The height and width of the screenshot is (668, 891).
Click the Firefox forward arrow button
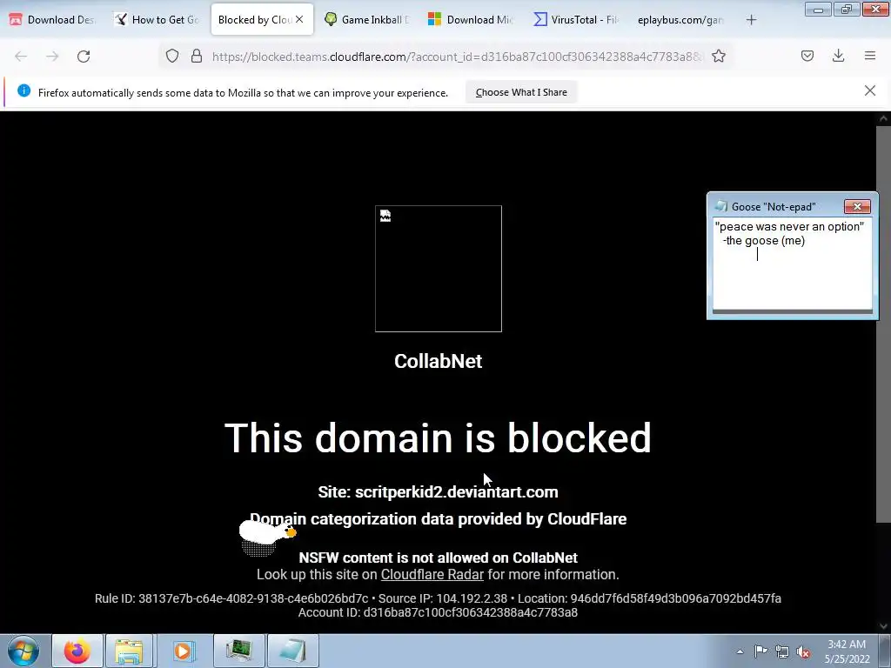[52, 57]
